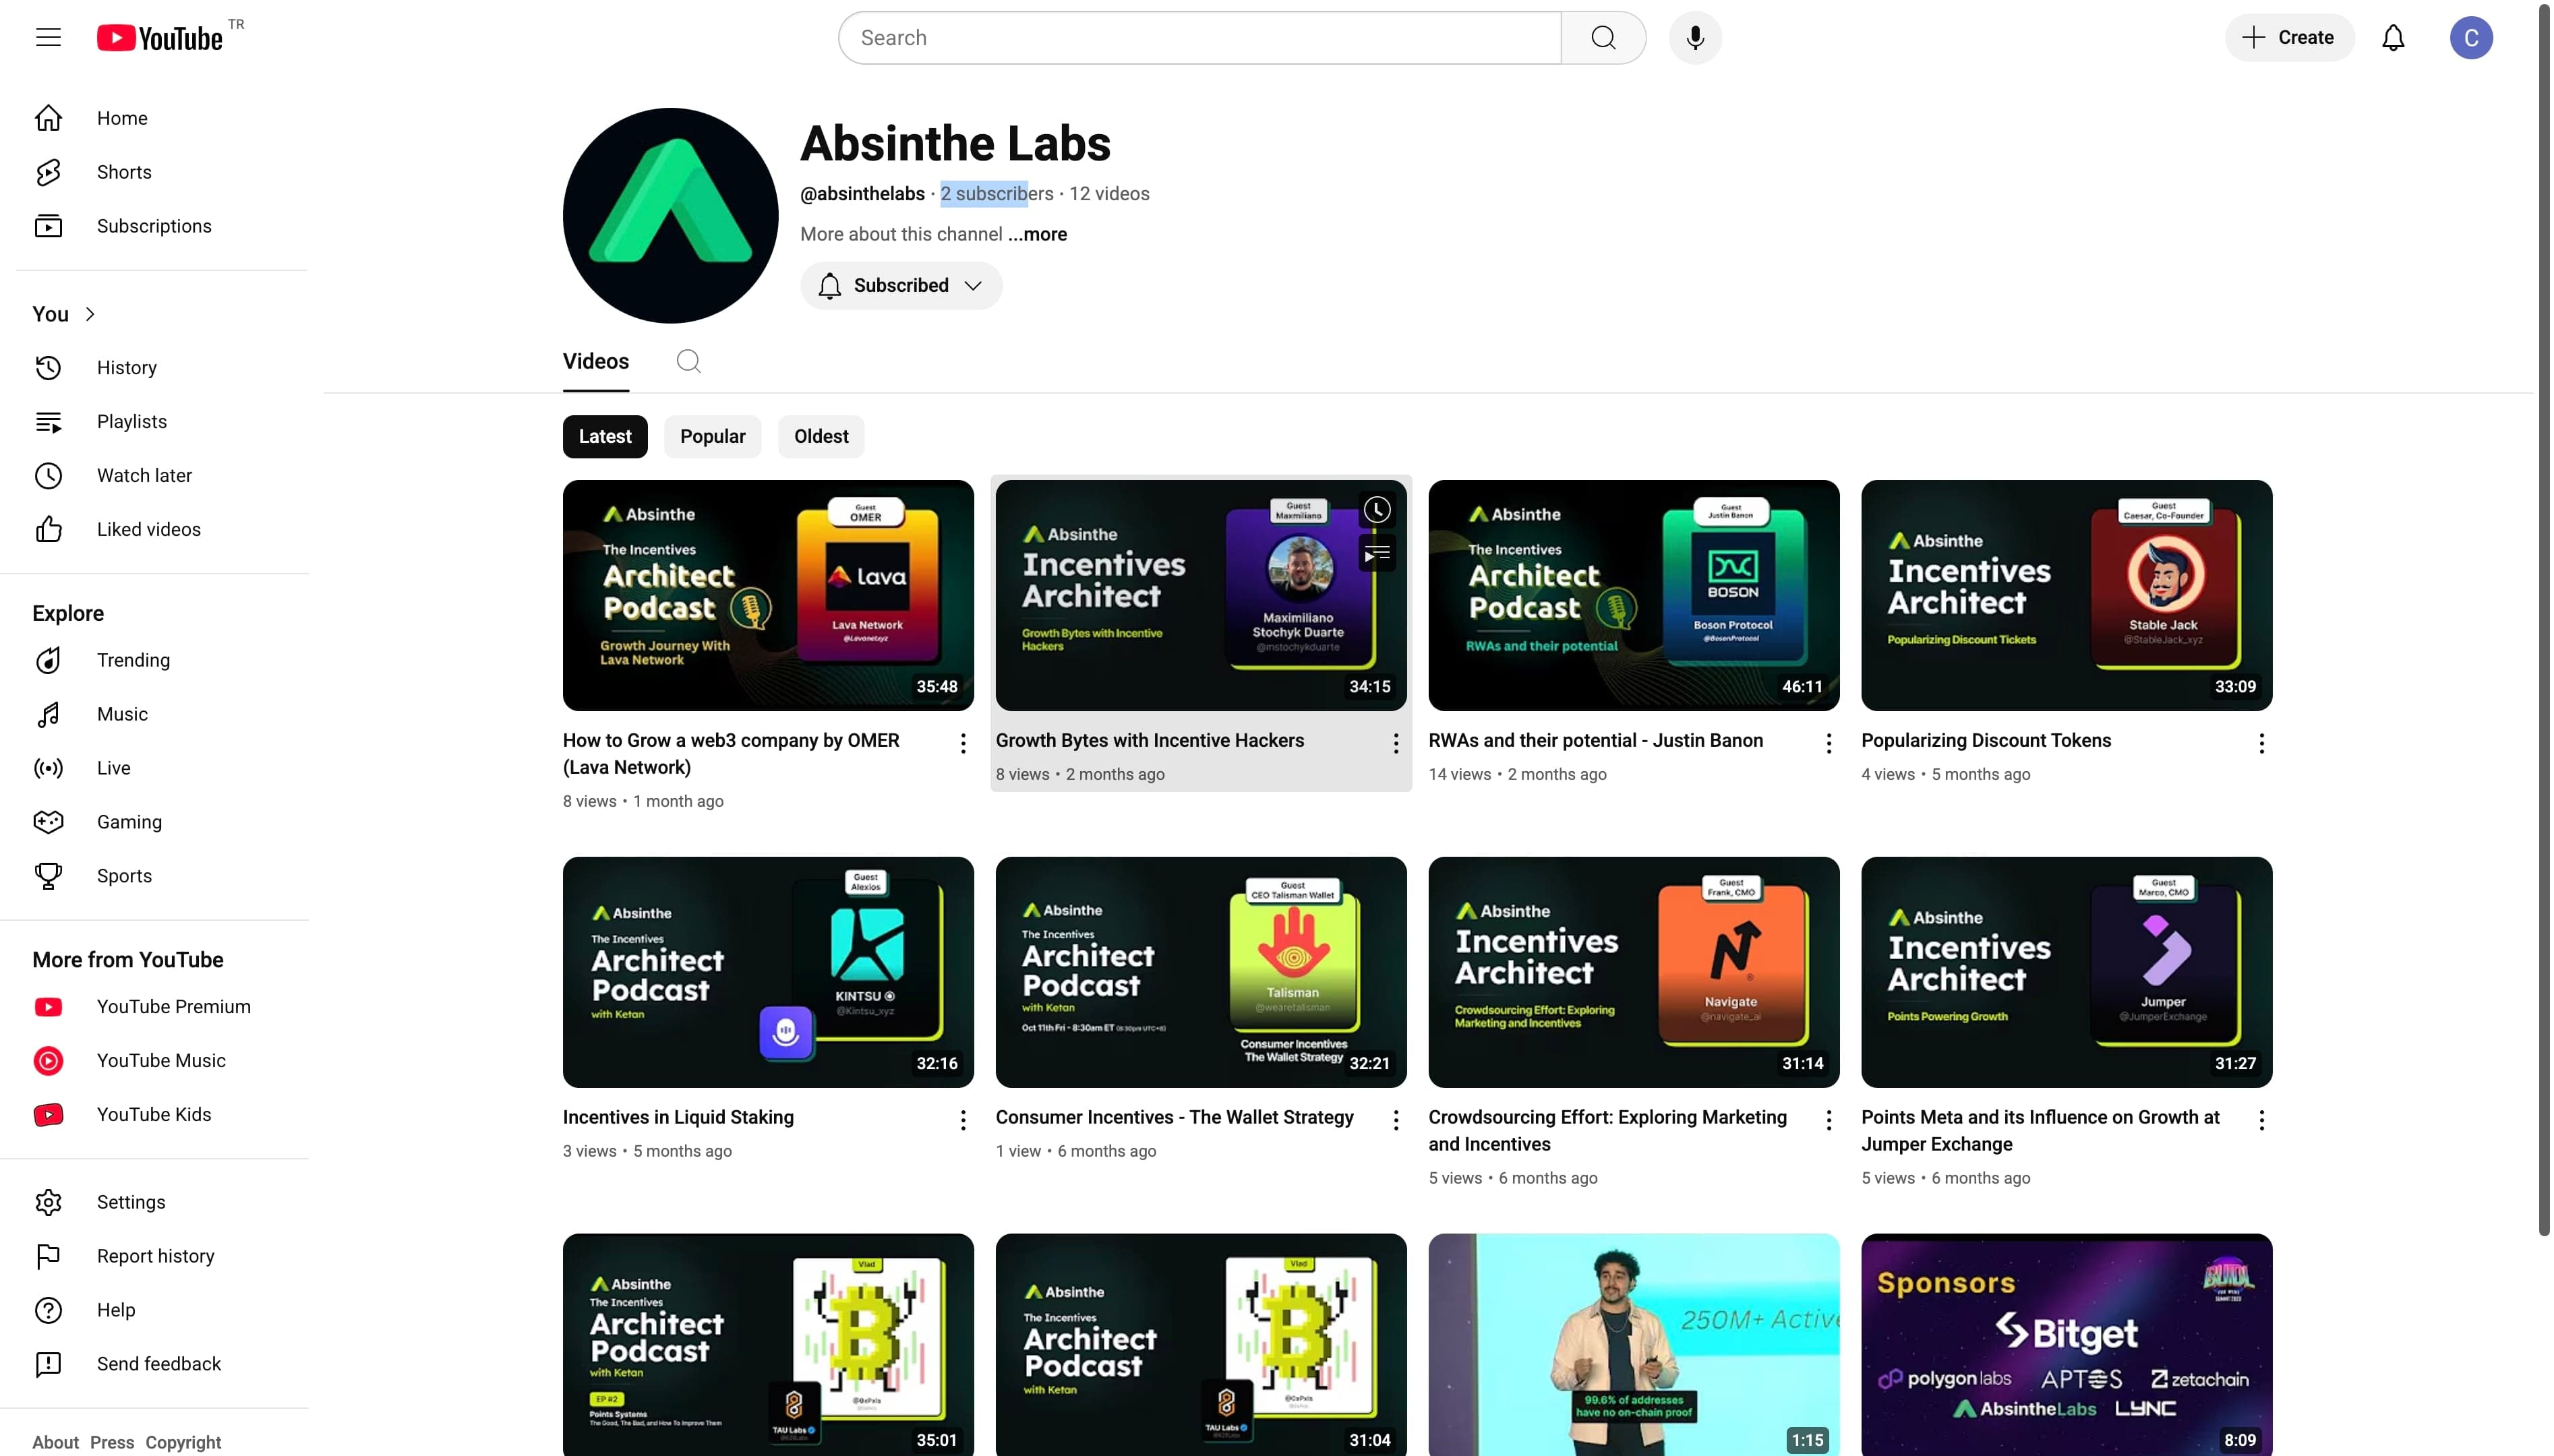Play the Navigate crowdsourcing thumbnail

[x=1634, y=972]
